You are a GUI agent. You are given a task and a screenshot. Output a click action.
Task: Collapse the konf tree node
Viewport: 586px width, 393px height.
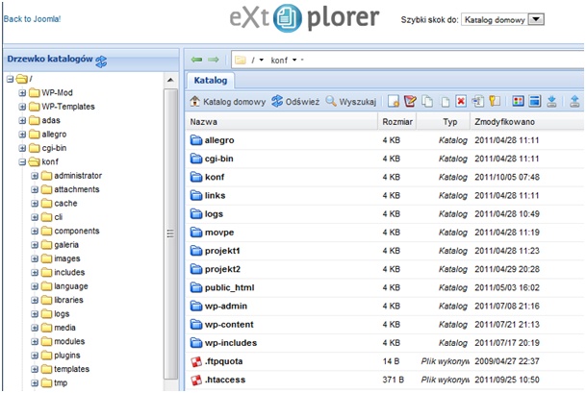click(22, 161)
